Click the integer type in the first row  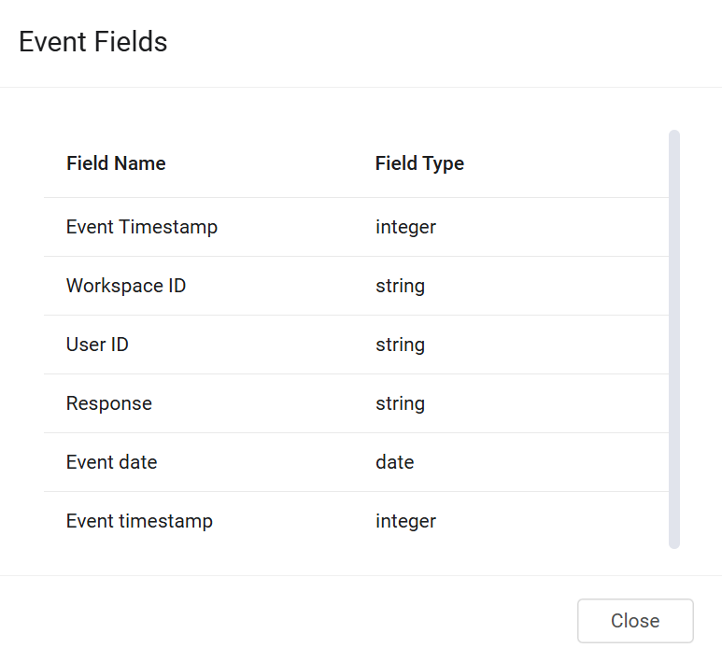(x=405, y=227)
